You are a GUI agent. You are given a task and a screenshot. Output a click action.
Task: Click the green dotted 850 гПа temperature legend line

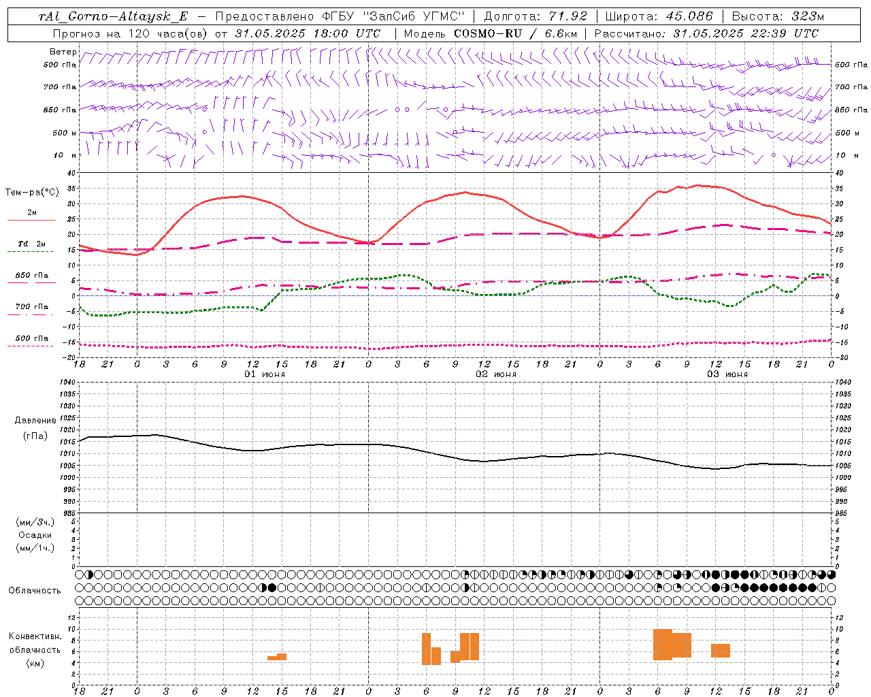(31, 283)
